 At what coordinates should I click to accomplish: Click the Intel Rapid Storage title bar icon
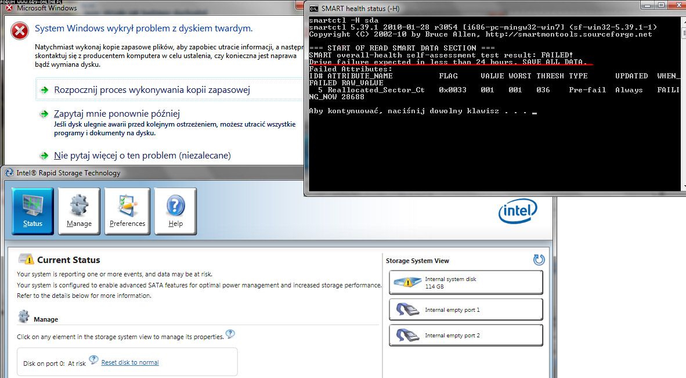(9, 173)
